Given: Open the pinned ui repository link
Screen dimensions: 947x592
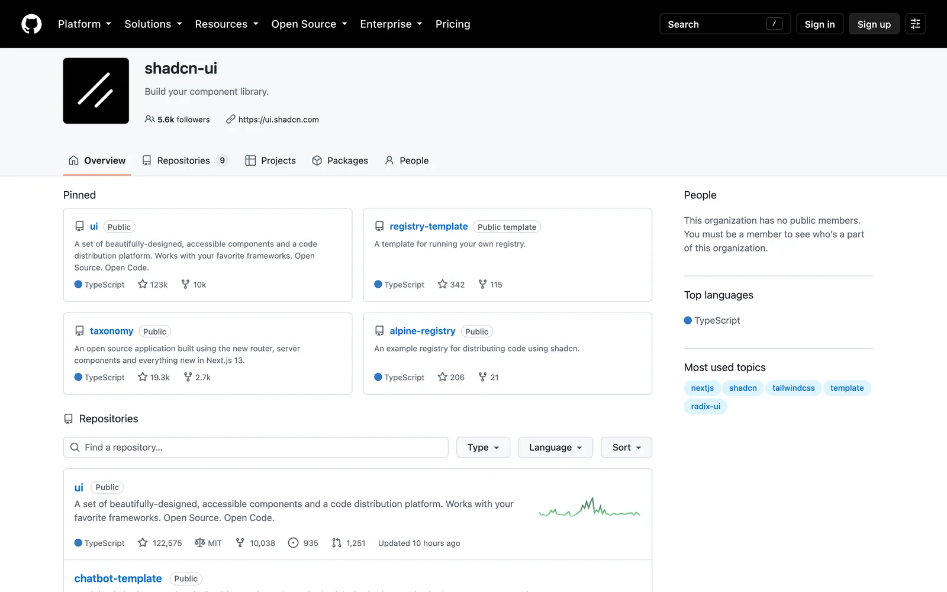Looking at the screenshot, I should pos(94,227).
